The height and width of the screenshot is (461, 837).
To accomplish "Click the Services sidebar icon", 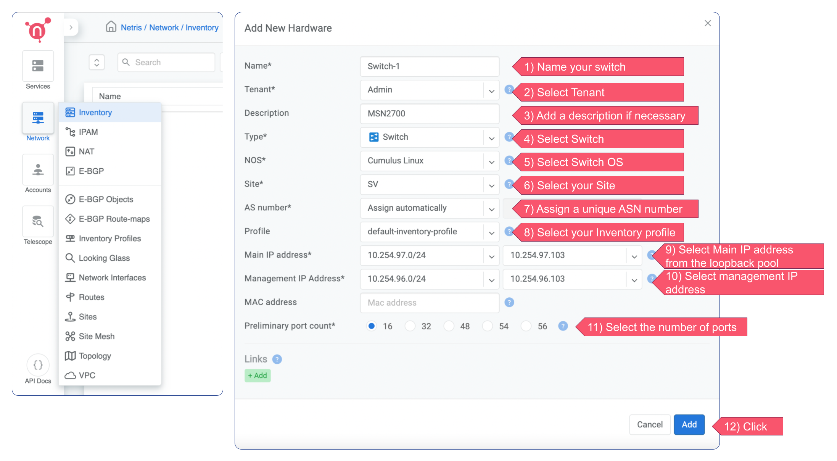I will pos(38,66).
